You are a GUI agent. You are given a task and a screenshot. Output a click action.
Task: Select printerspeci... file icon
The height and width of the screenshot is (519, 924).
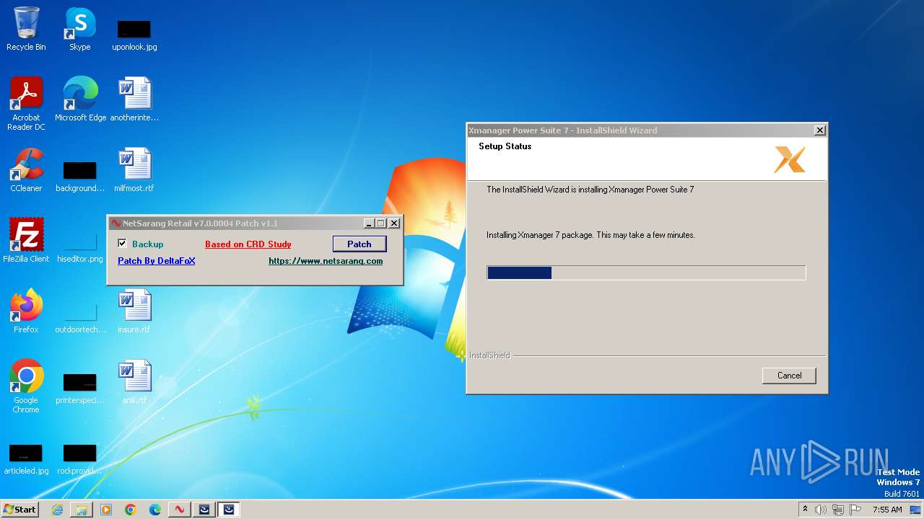tap(80, 388)
